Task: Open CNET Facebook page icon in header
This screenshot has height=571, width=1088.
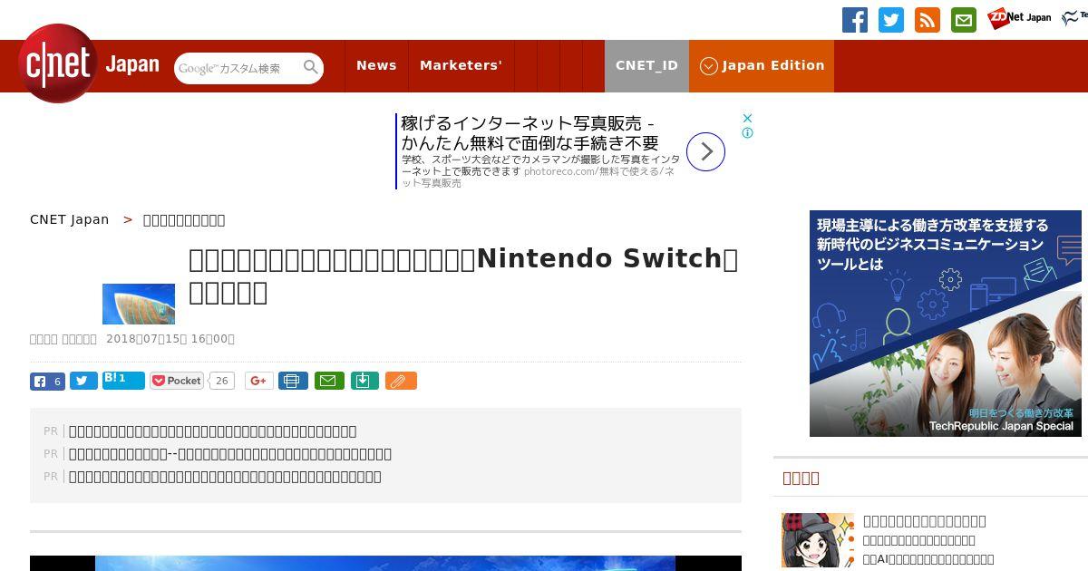Action: (855, 20)
